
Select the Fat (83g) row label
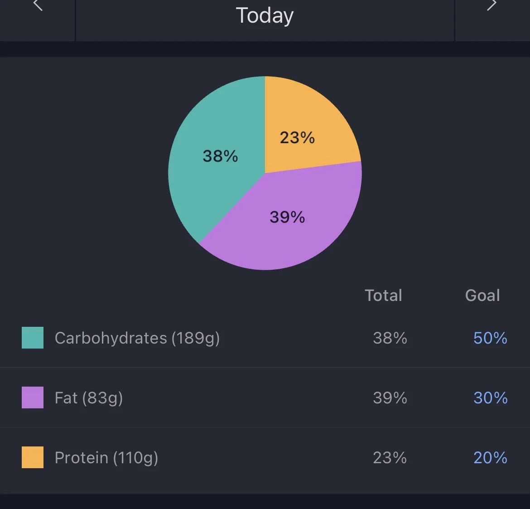coord(89,398)
